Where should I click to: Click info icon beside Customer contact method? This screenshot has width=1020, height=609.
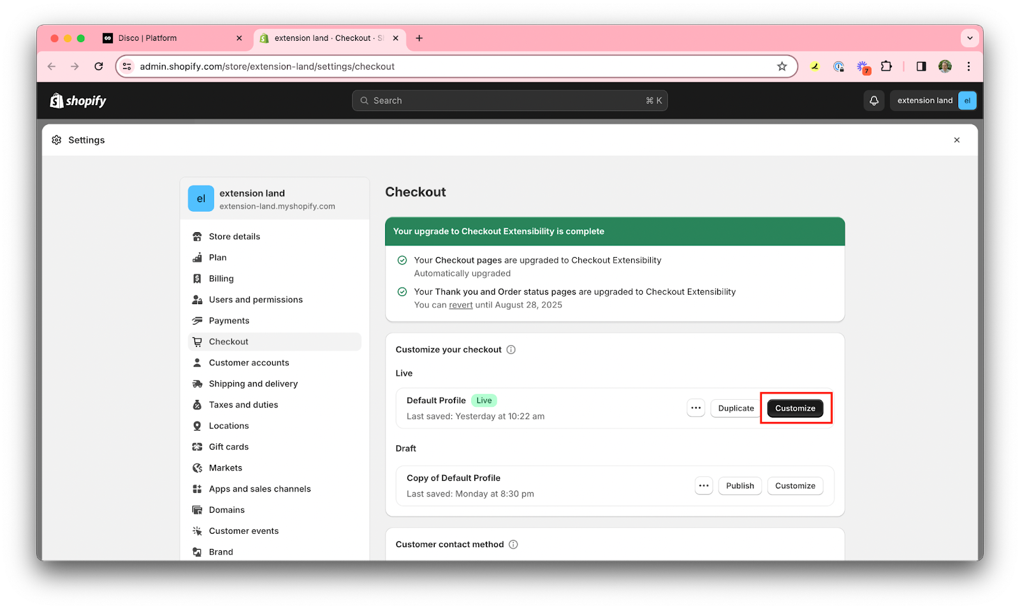[x=514, y=545]
